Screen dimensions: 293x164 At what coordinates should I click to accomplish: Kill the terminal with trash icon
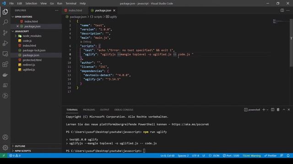[278, 110]
